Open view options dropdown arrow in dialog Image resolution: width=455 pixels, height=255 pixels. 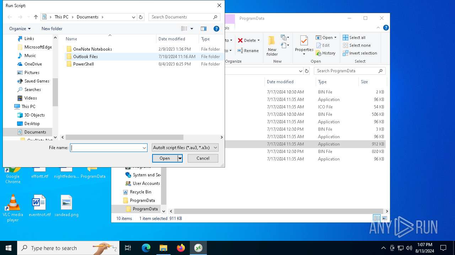pos(192,29)
